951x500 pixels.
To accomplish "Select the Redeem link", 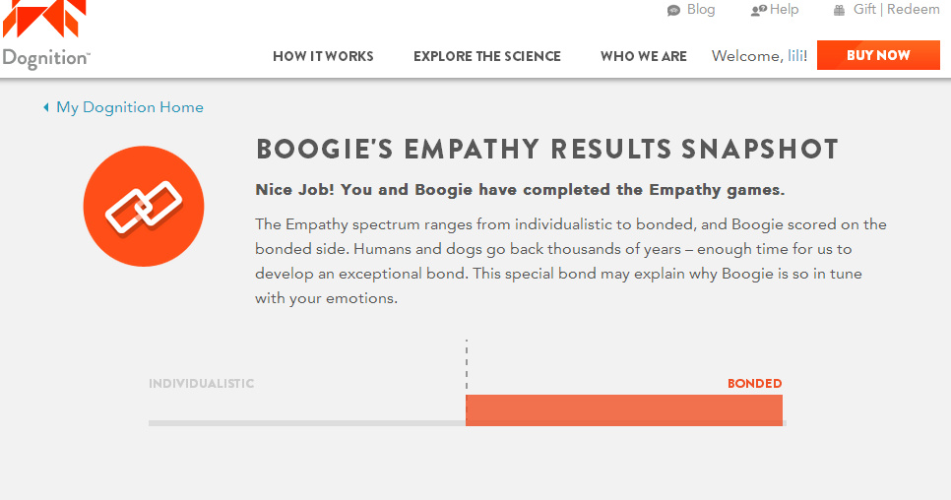I will click(x=914, y=10).
